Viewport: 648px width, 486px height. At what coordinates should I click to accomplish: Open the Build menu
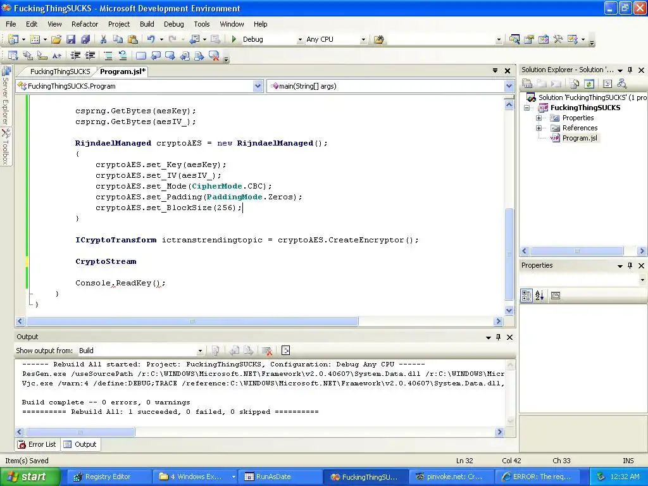147,24
